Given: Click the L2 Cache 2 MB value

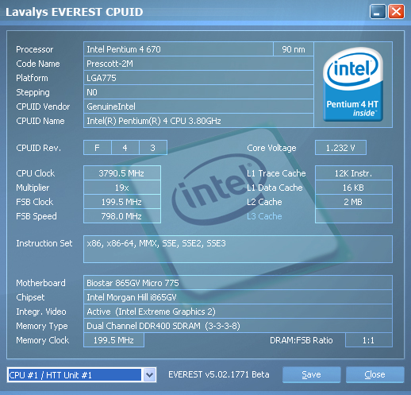Looking at the screenshot, I should [354, 202].
